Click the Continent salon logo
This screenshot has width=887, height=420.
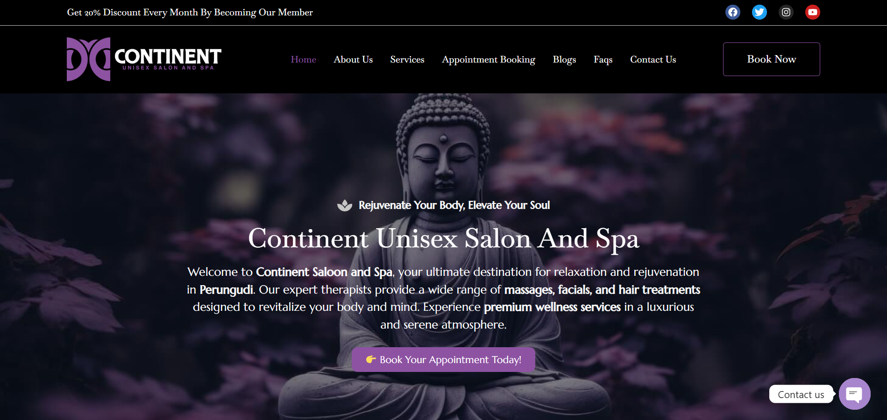click(144, 59)
